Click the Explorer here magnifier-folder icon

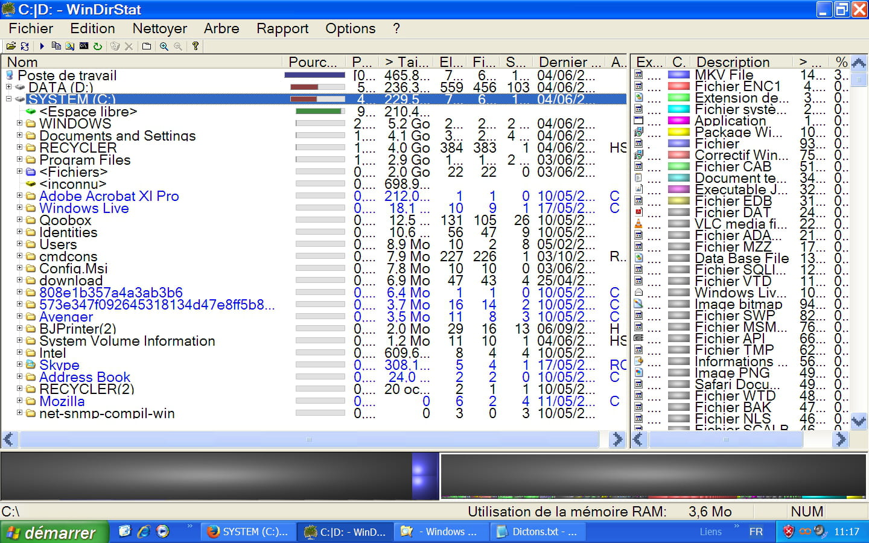70,46
